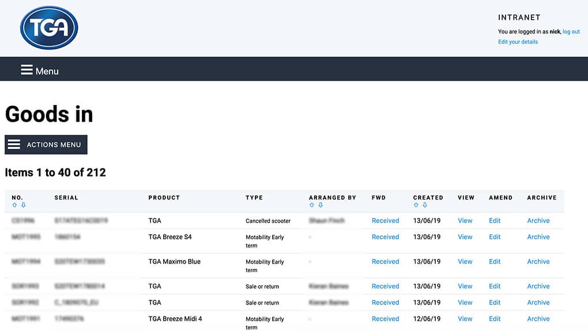Click Received for TGA Breeze S4 row

point(385,237)
